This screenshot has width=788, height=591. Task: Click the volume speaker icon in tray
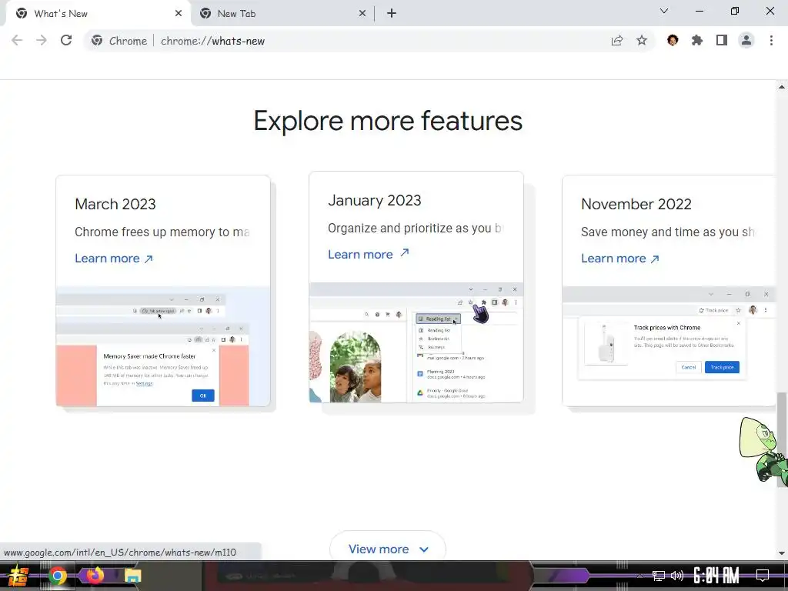tap(677, 576)
